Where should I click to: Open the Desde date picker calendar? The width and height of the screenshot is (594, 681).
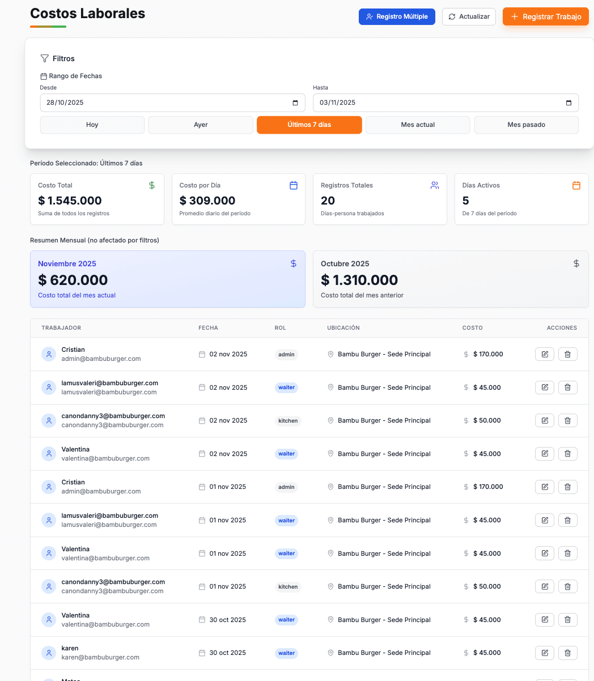point(295,103)
